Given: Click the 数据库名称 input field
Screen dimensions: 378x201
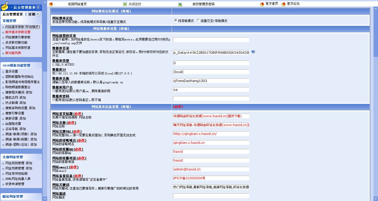Looking at the screenshot, I should click(211, 81).
